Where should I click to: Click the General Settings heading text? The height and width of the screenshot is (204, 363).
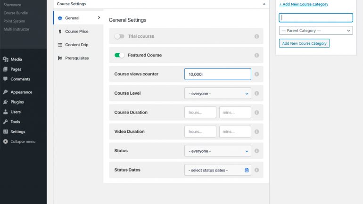pos(128,20)
